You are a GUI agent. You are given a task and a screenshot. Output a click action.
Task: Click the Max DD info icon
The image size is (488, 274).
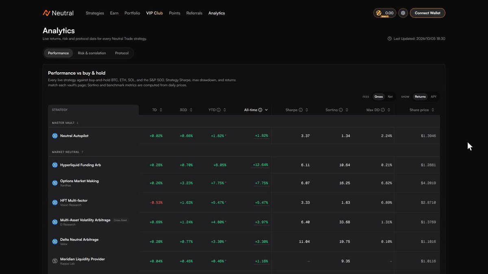(383, 110)
